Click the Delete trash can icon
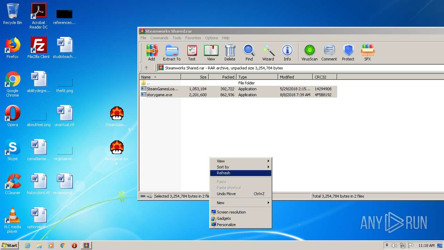Viewport: 444px width, 250px height. (230, 53)
